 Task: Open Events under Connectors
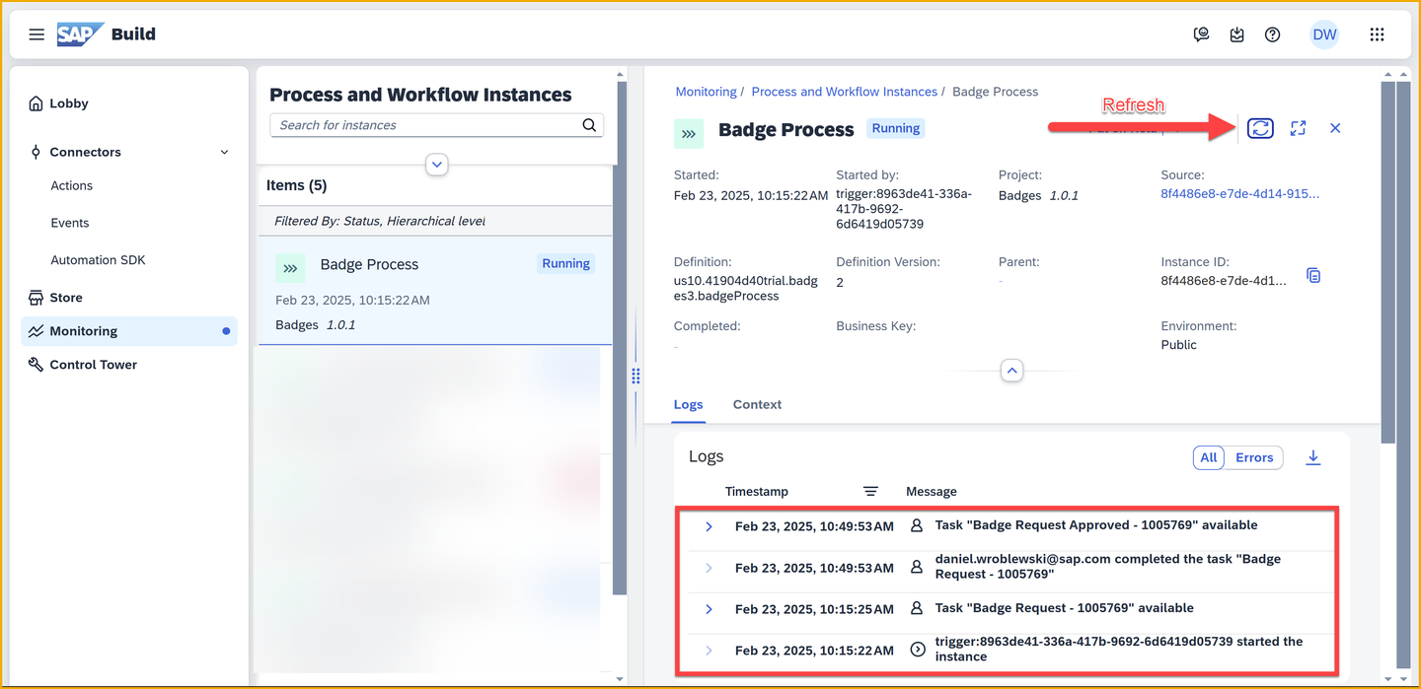(x=70, y=223)
